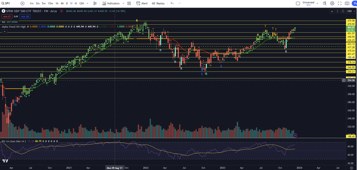Open the quick search icon
This screenshot has height=170, width=357.
pyautogui.click(x=325, y=3)
